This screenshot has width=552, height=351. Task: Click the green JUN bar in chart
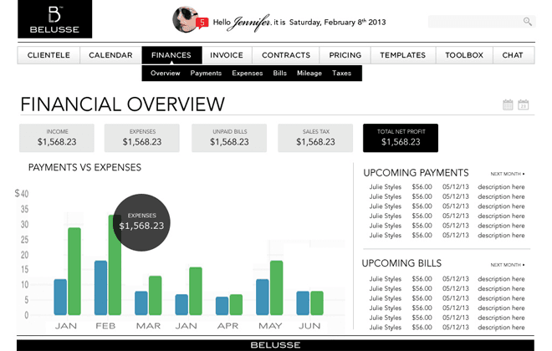(317, 303)
